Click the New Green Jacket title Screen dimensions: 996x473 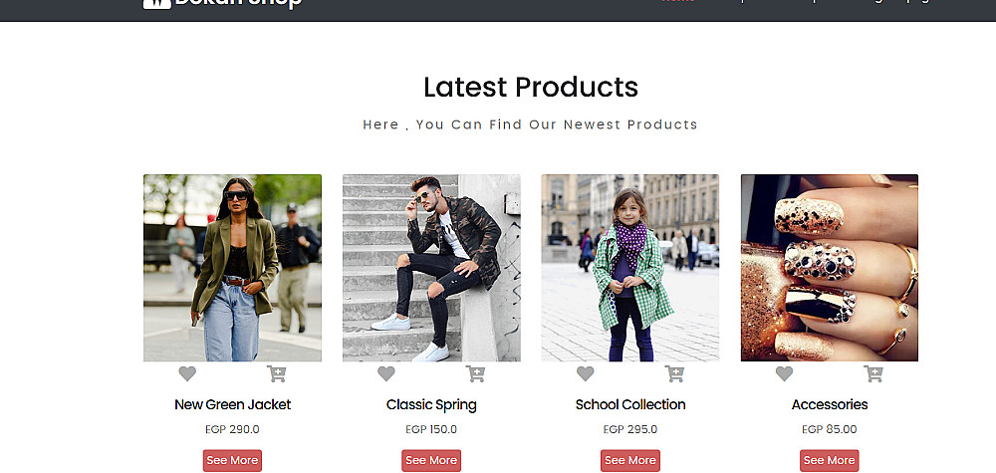232,404
